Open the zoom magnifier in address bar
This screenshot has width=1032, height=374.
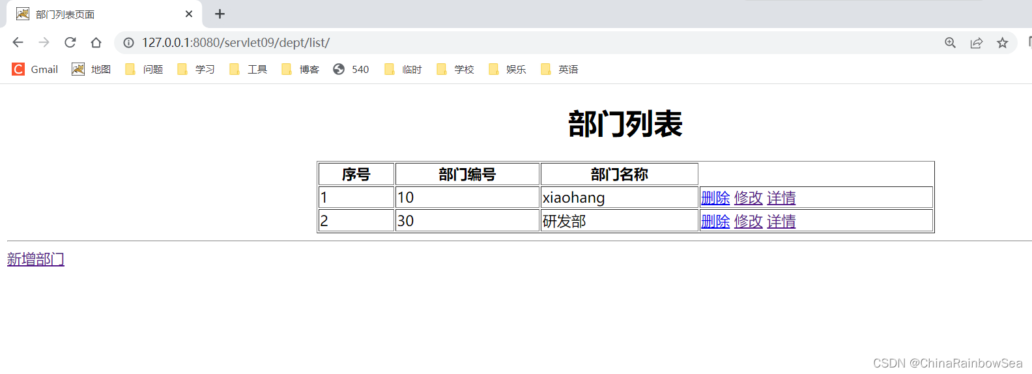[950, 42]
